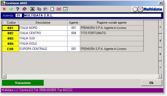Sort by the Codice column header
Image resolution: width=167 pixels, height=96 pixels.
(x=11, y=23)
